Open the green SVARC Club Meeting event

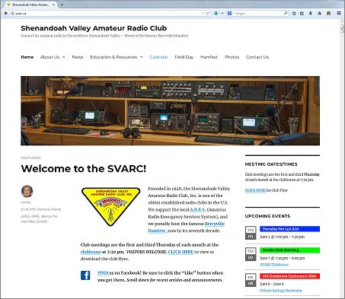(289, 250)
